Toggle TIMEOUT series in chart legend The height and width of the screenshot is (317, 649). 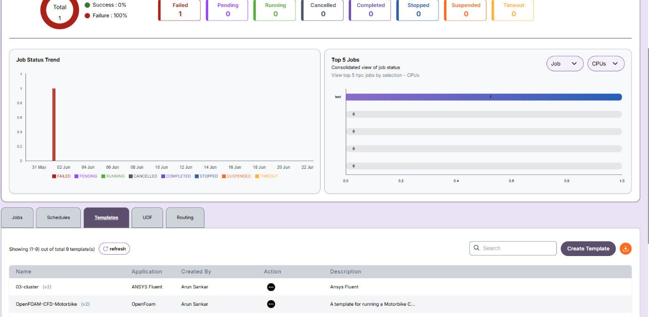pyautogui.click(x=266, y=176)
